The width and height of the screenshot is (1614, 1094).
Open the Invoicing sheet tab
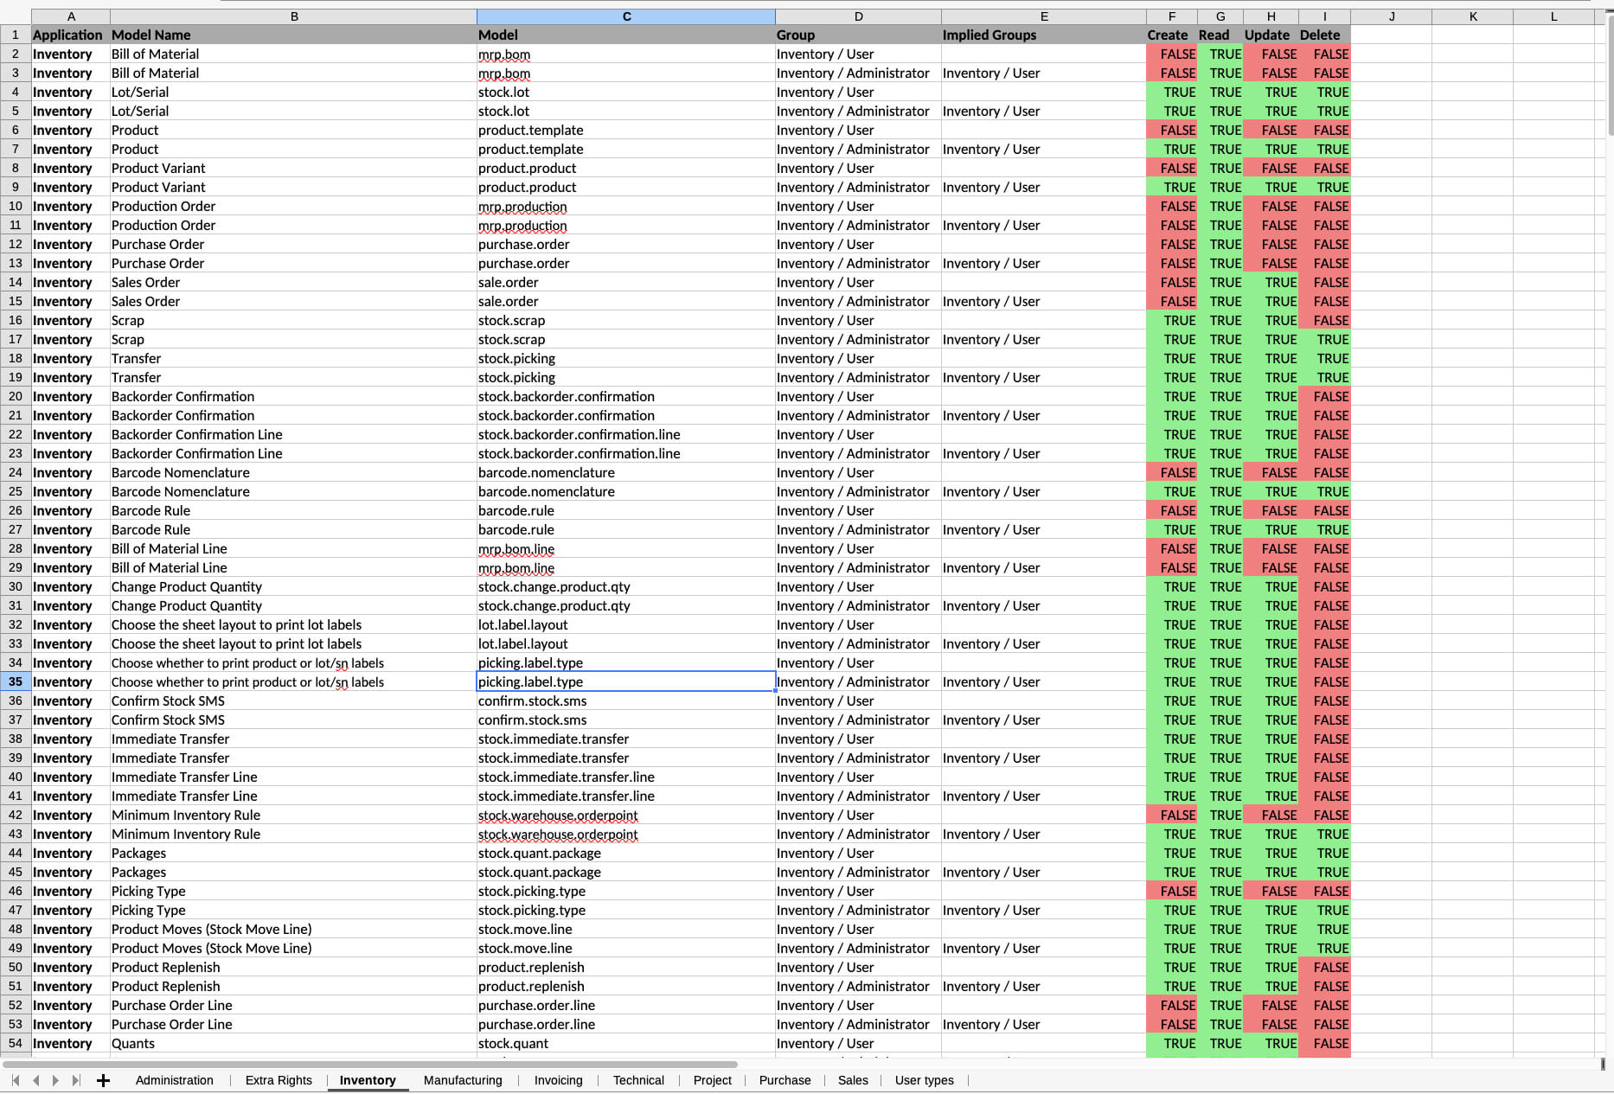558,1080
